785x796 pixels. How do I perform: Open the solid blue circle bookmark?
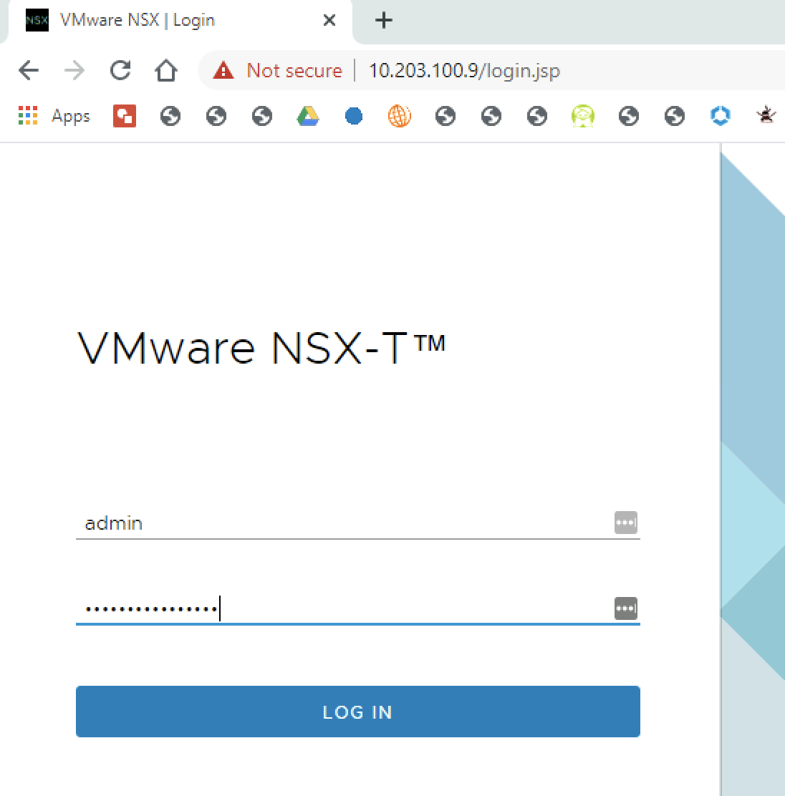point(354,116)
